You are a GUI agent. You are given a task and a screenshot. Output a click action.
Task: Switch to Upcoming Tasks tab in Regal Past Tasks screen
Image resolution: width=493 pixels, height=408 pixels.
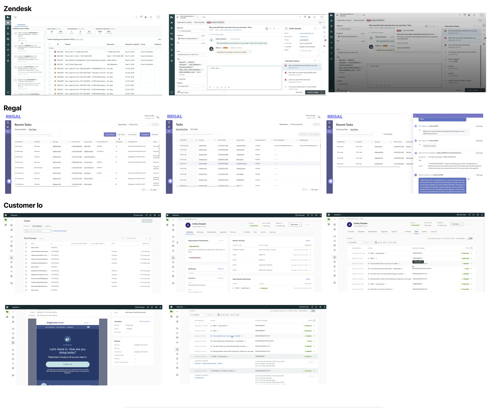pyautogui.click(x=20, y=130)
